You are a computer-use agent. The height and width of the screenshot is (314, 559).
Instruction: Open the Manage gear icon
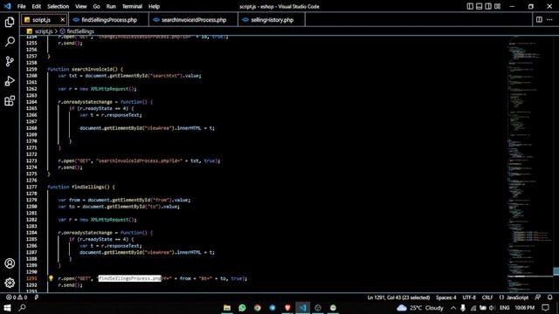point(10,283)
